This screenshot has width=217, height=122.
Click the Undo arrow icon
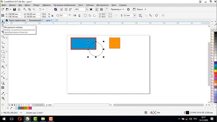point(40,9)
